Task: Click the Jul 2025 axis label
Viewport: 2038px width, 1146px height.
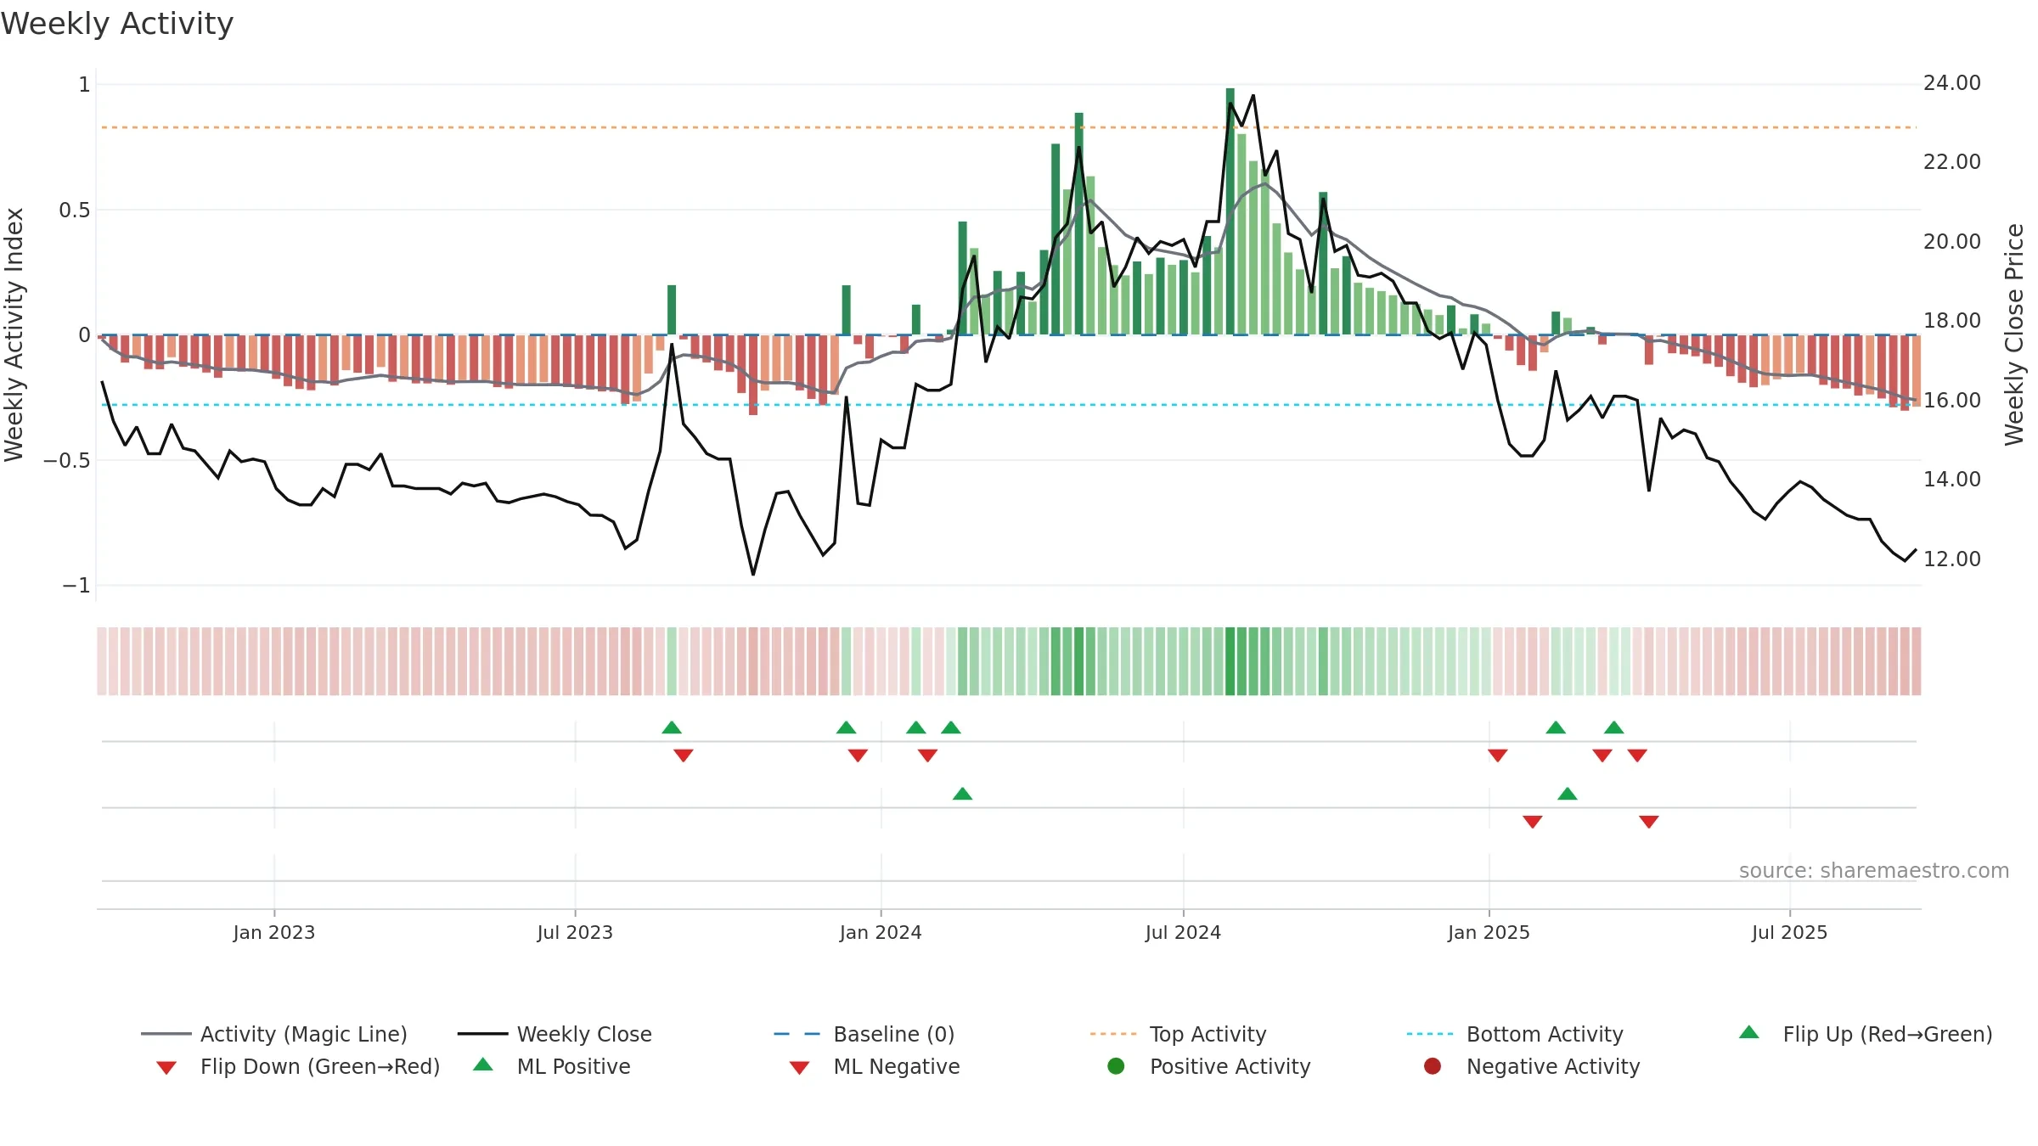Action: [x=1789, y=932]
